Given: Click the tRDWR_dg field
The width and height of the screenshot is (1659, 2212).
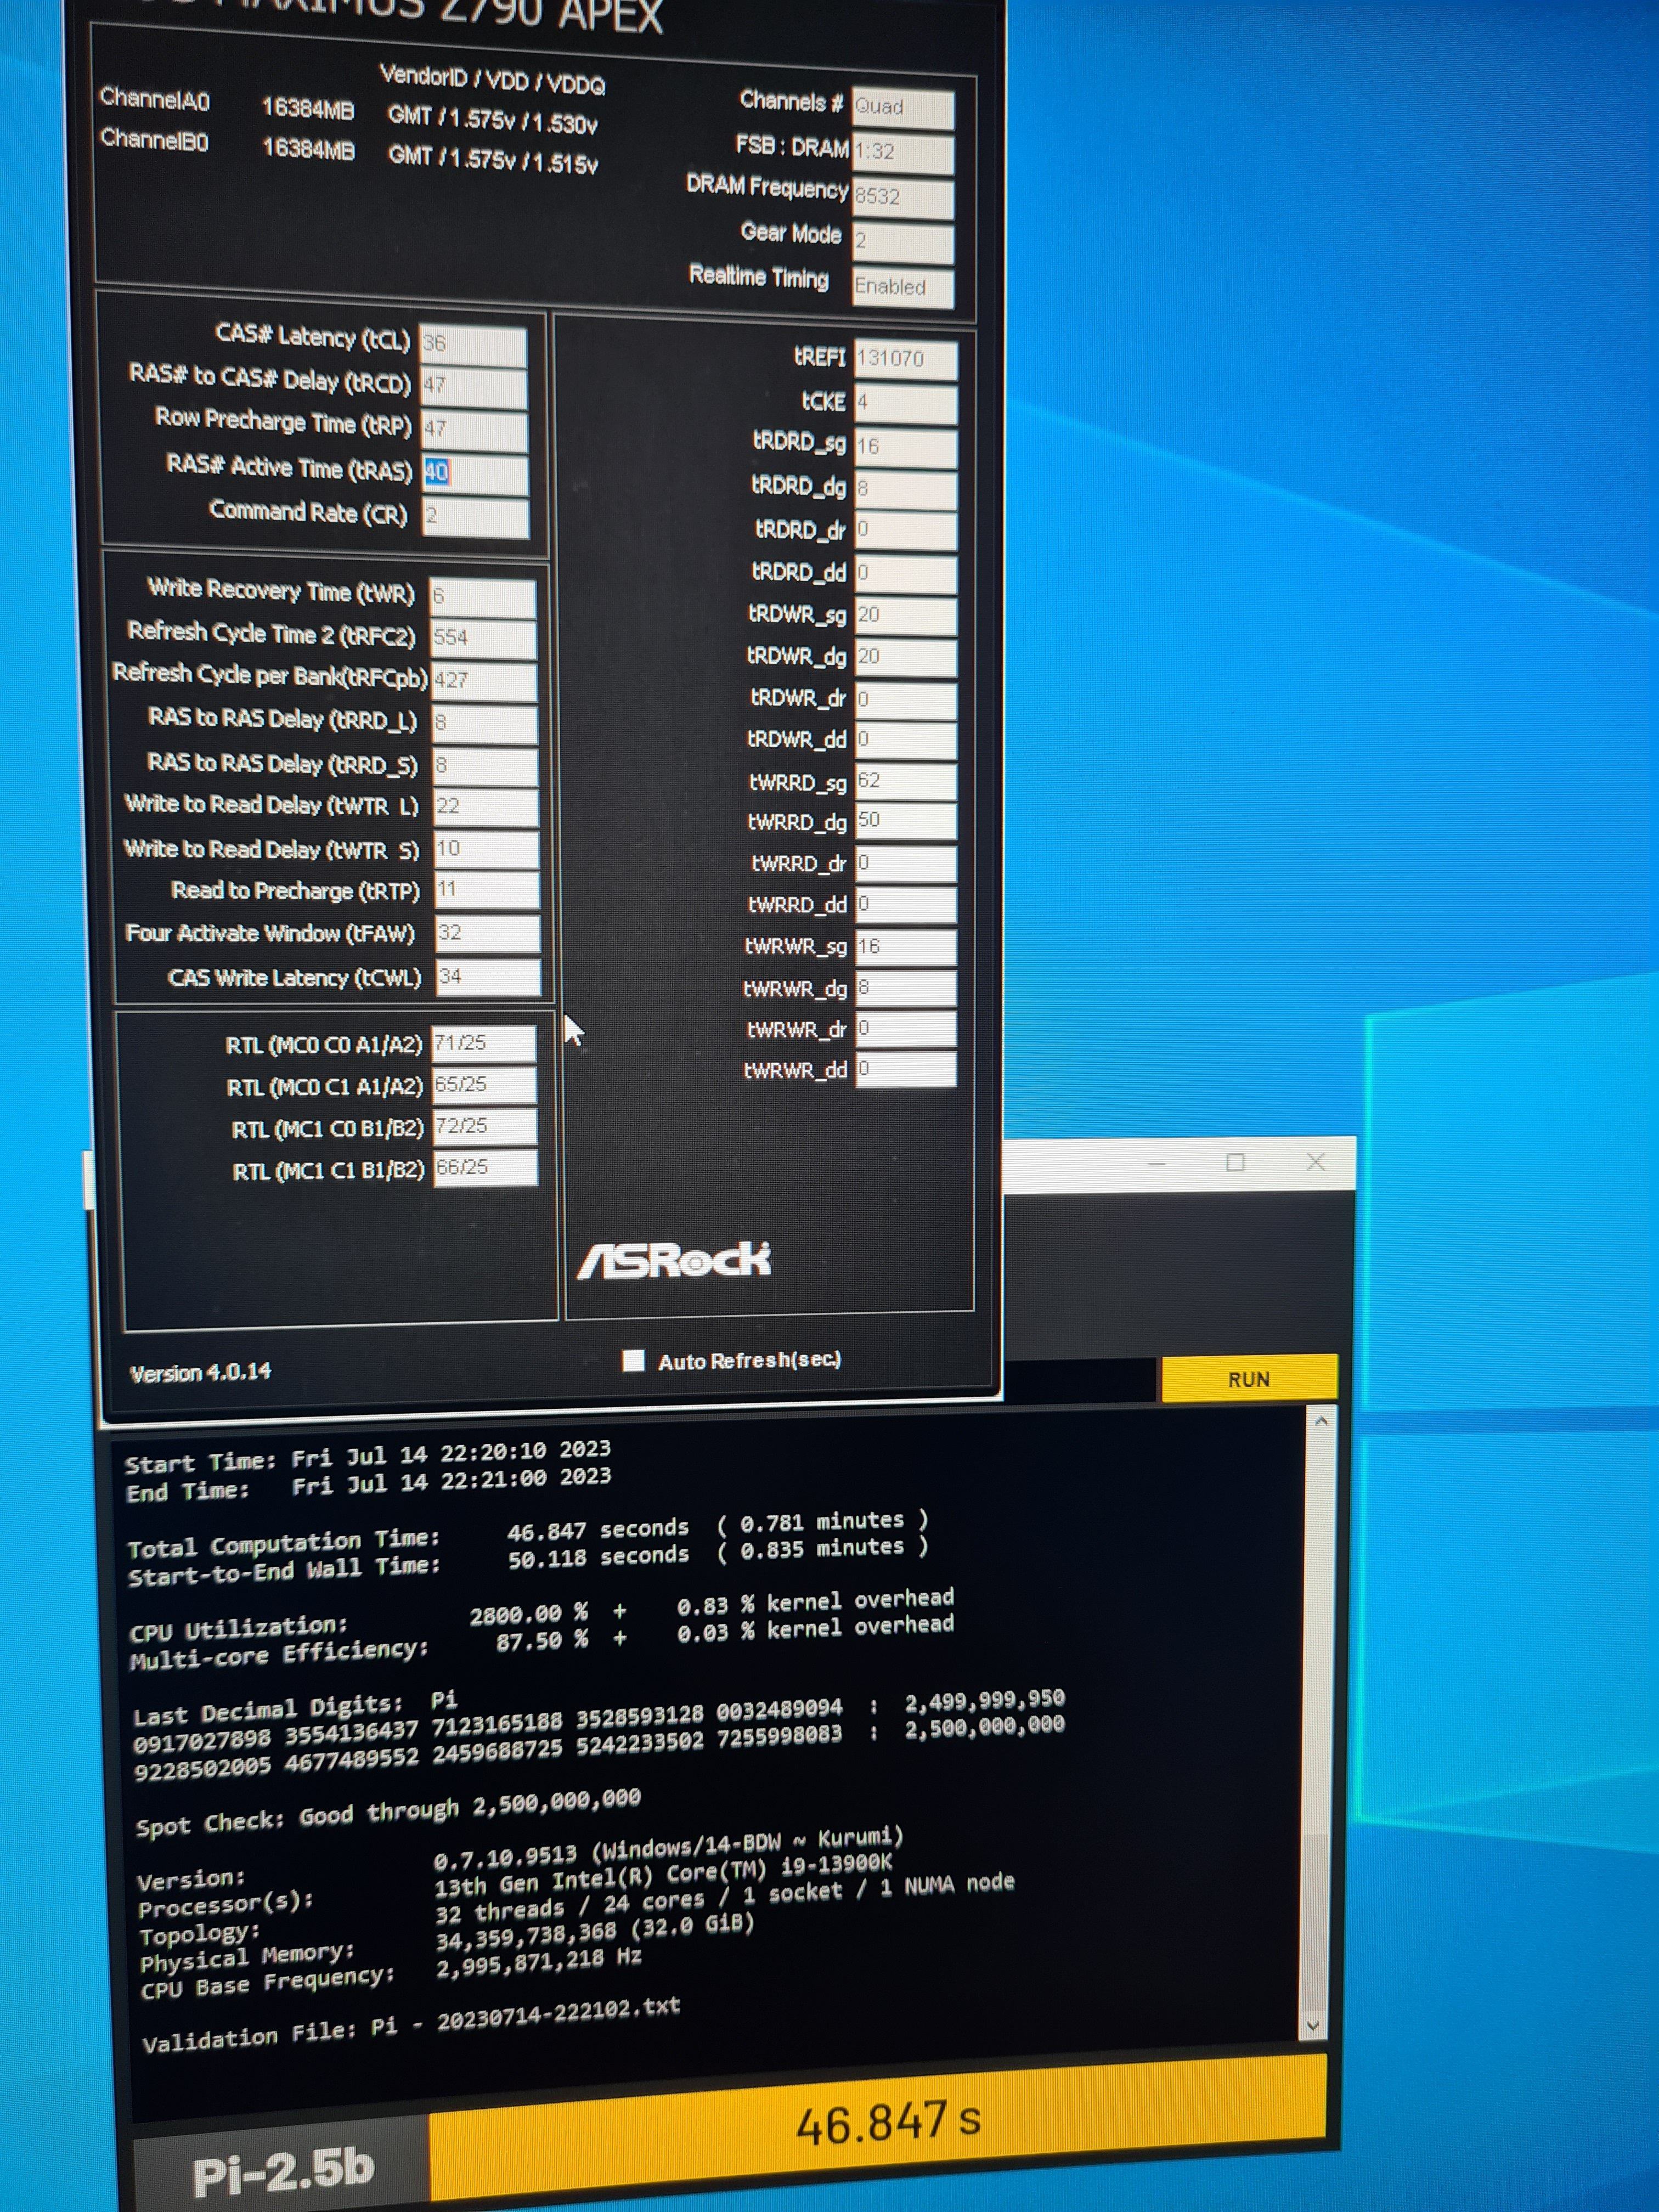Looking at the screenshot, I should click(x=905, y=658).
